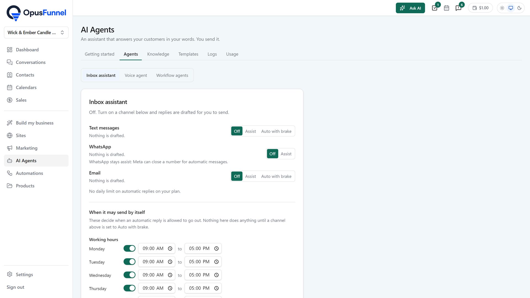The height and width of the screenshot is (298, 530).
Task: Disable Tuesday working hours switch
Action: point(129,262)
